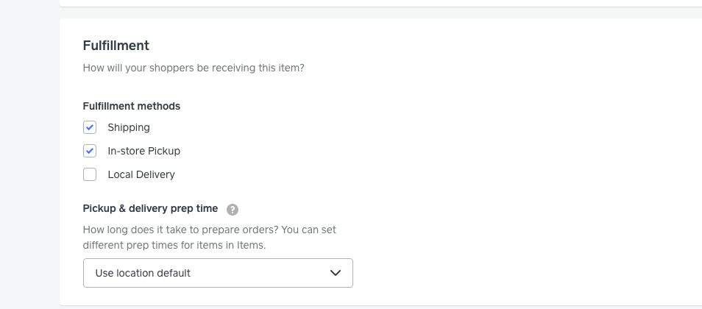This screenshot has width=702, height=309.
Task: Enable the Local Delivery checkbox
Action: click(90, 174)
